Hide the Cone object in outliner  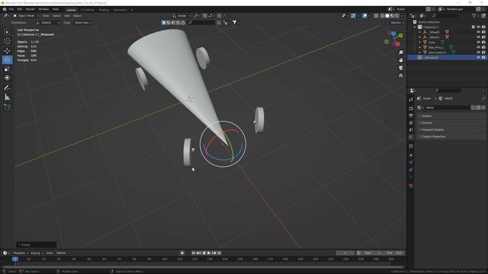[478, 42]
